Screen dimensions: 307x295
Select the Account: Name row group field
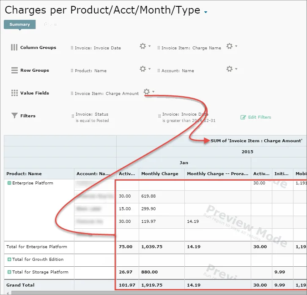178,71
